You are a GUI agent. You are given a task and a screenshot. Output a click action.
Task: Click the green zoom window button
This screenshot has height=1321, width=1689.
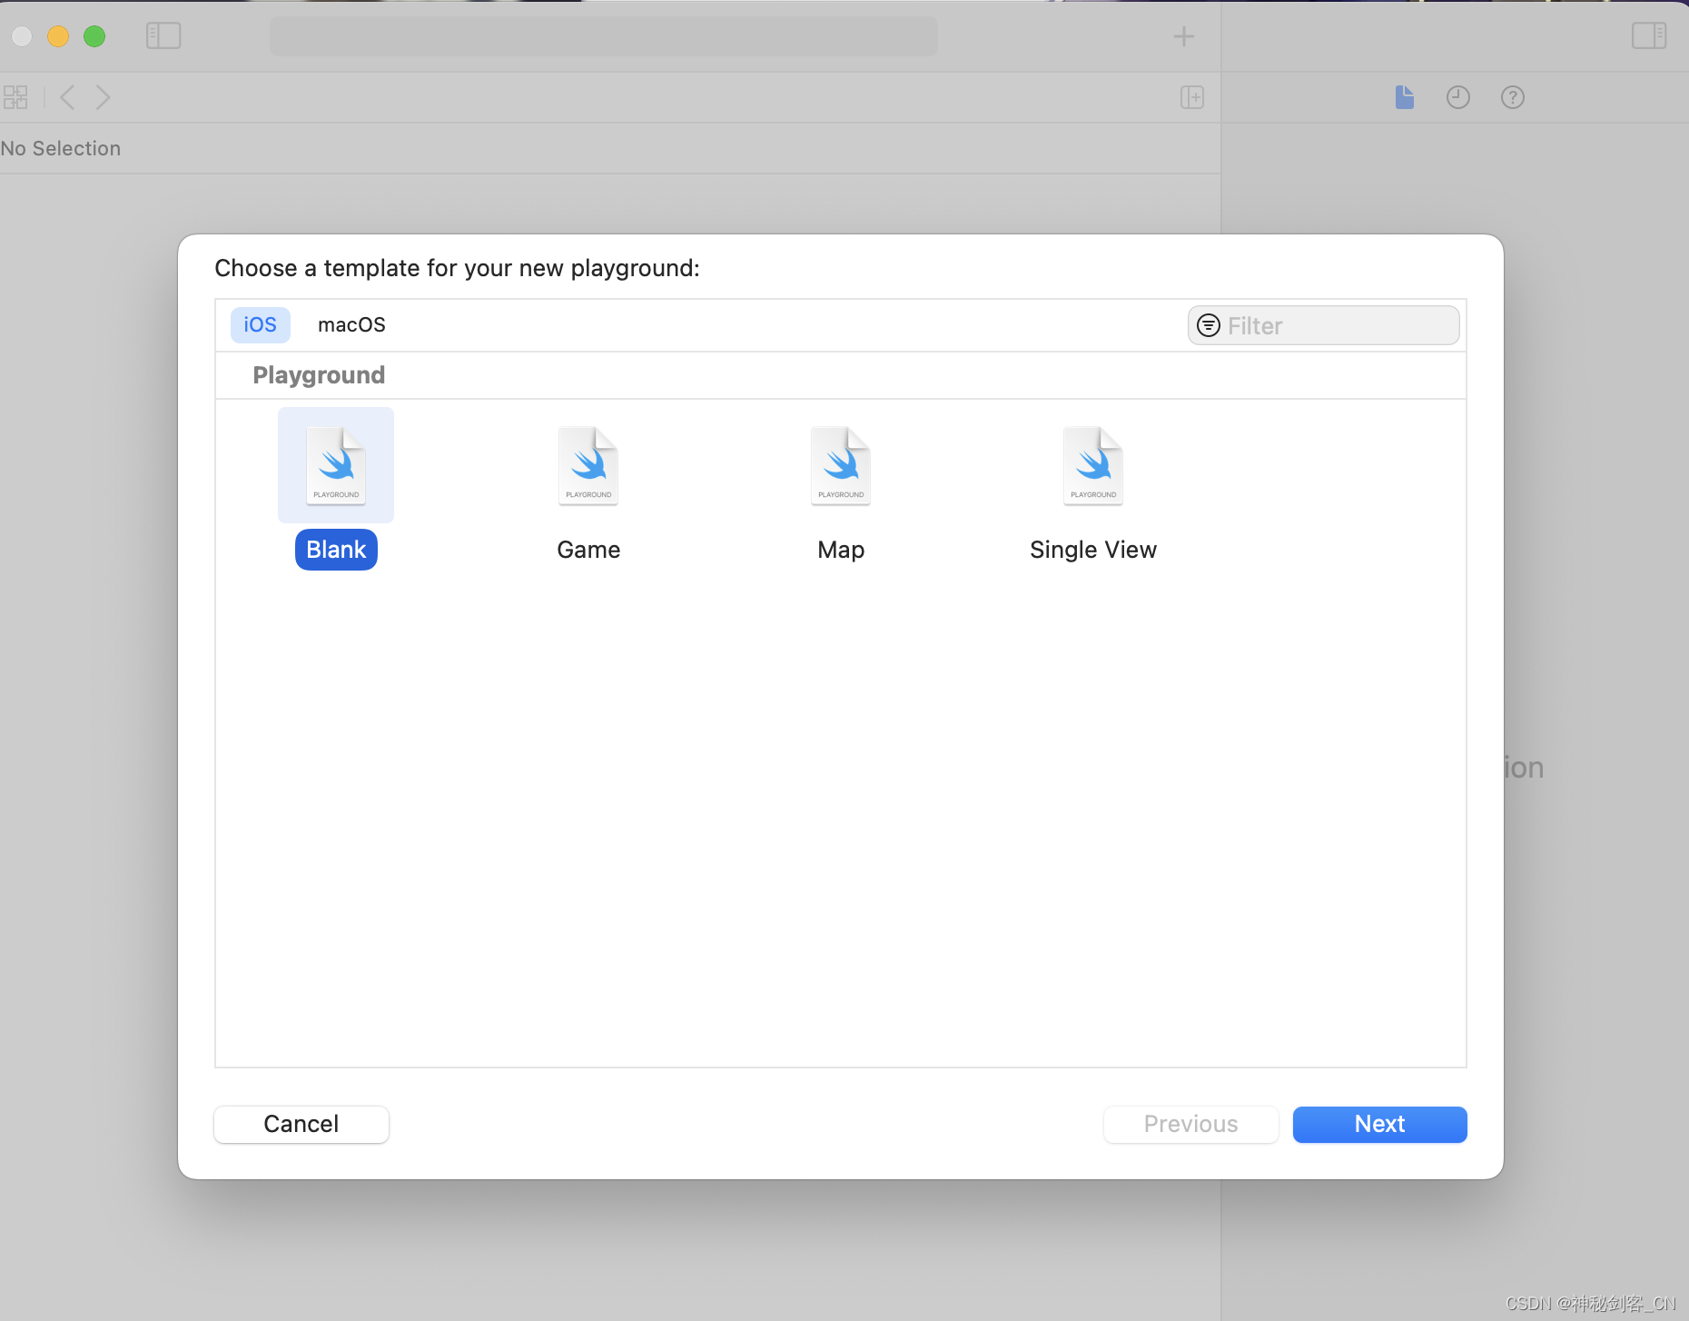click(94, 36)
